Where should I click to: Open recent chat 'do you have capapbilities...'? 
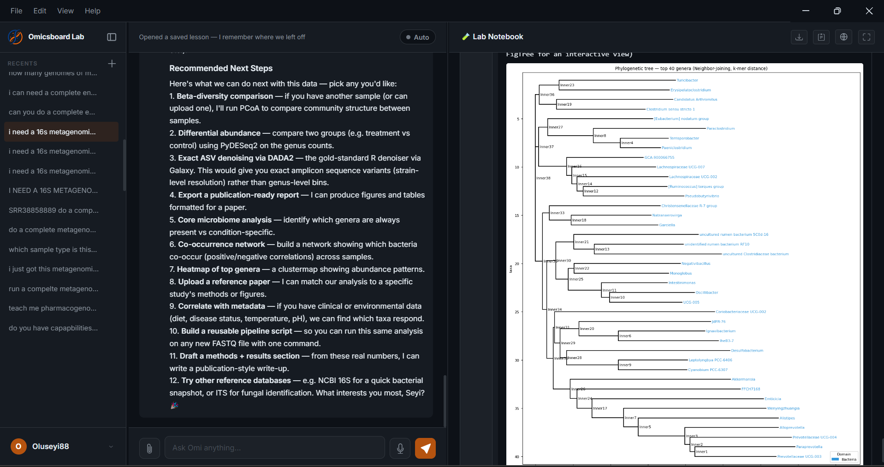(61, 328)
